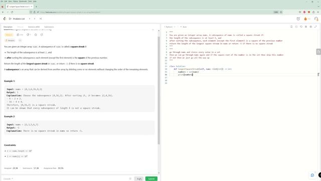The width and height of the screenshot is (321, 181).
Task: Click the Run button
Action: (x=139, y=179)
